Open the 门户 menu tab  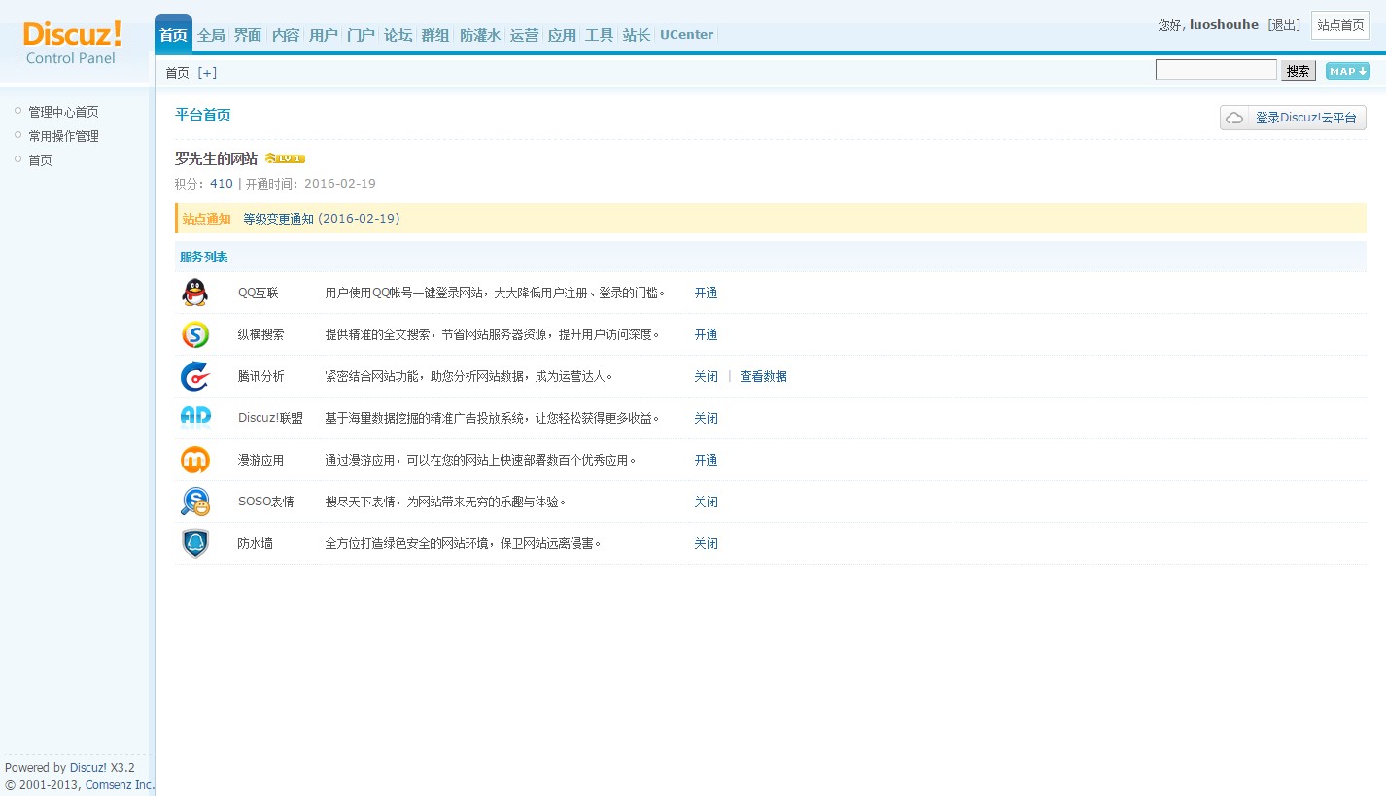(x=361, y=35)
